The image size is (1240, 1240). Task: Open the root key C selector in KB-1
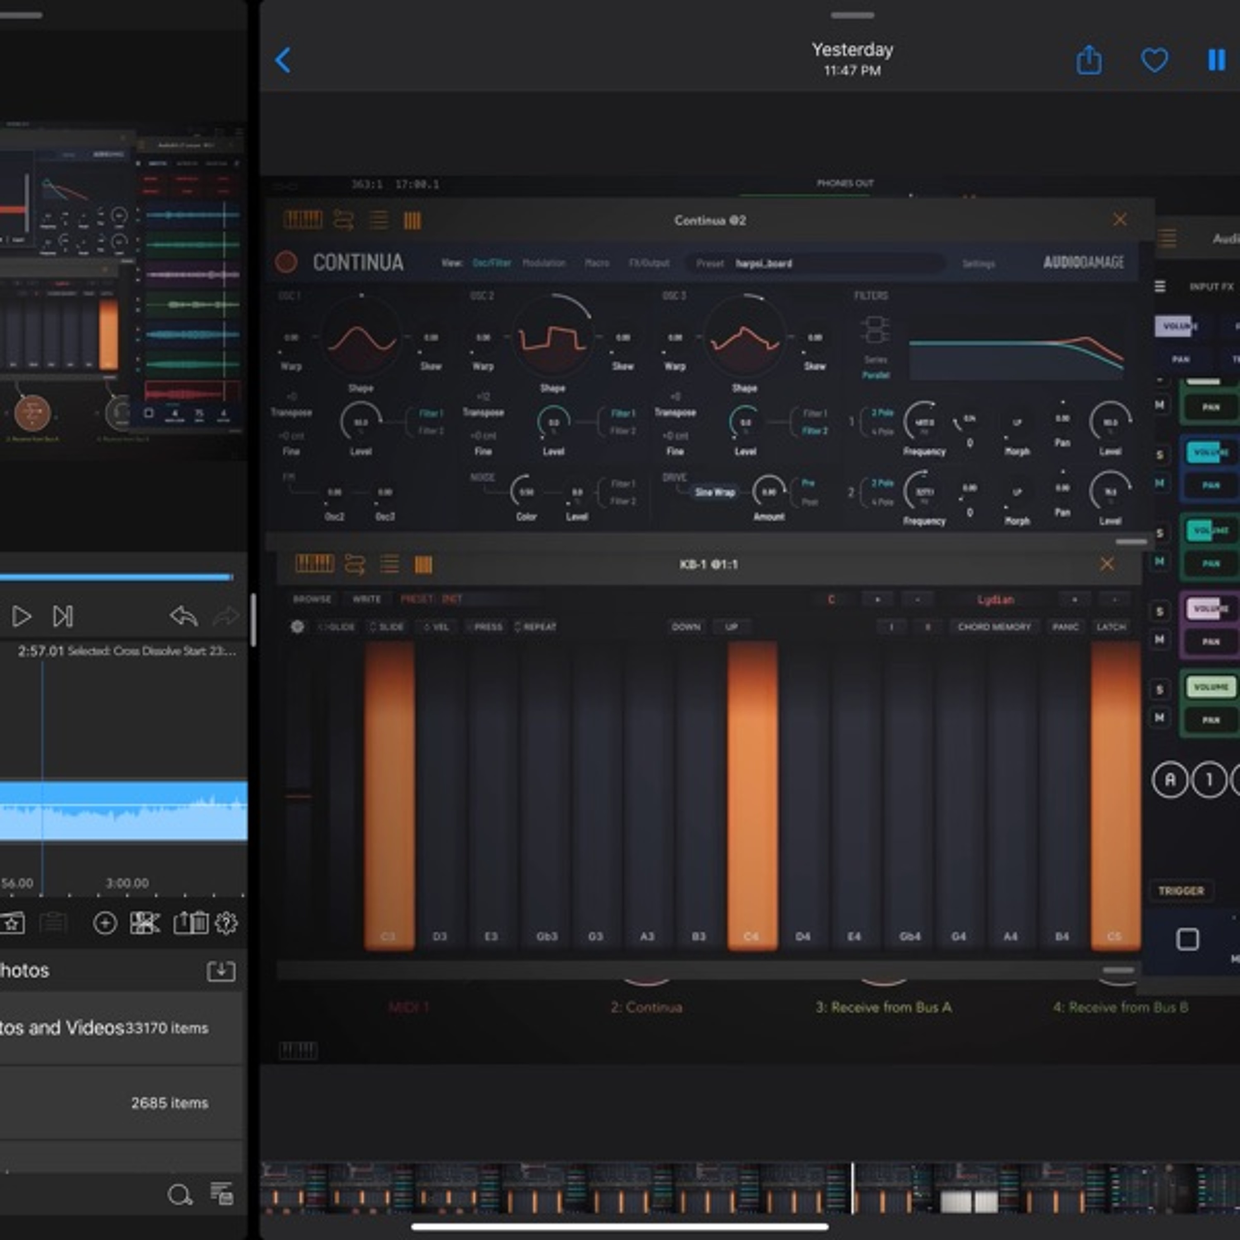tap(831, 599)
